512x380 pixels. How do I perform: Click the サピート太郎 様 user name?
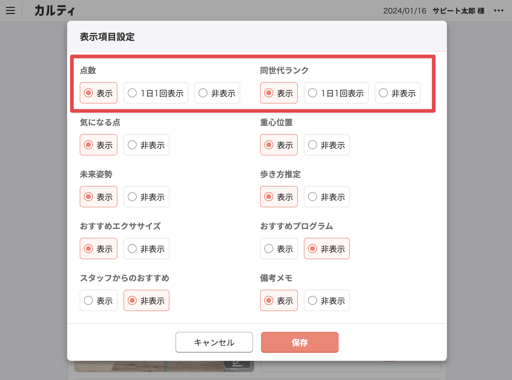coord(458,11)
